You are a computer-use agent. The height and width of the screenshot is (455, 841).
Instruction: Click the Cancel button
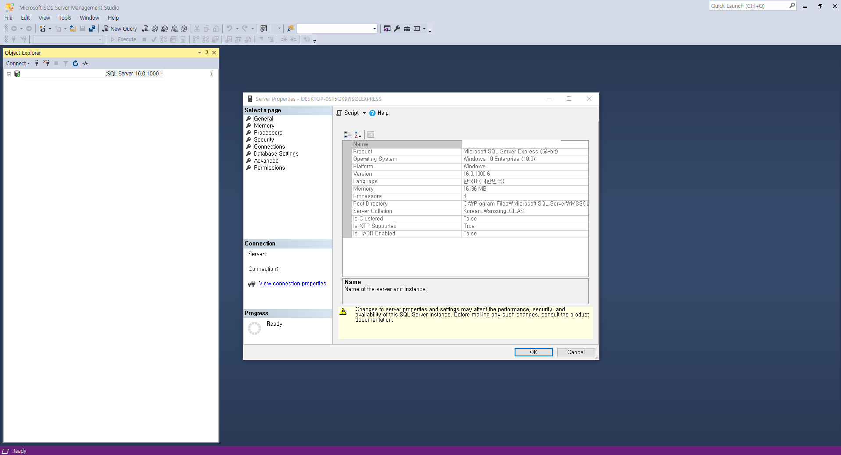(576, 352)
